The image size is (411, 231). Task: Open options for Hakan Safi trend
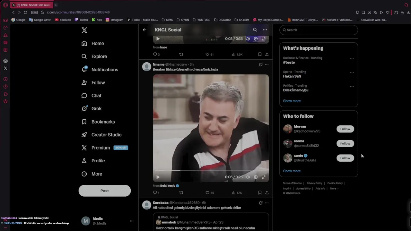coord(352,73)
